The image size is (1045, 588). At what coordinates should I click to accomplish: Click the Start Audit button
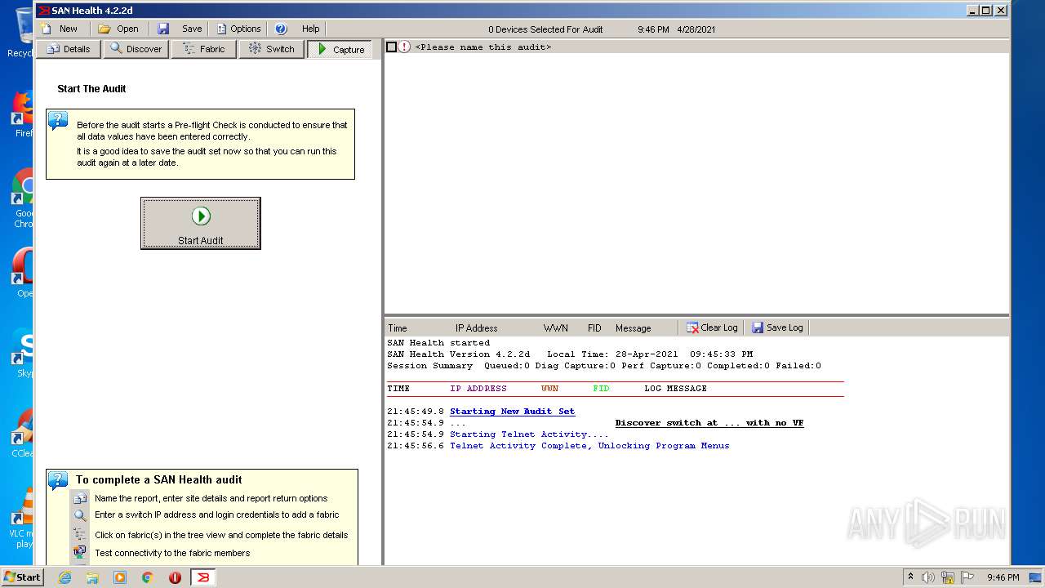pyautogui.click(x=201, y=223)
